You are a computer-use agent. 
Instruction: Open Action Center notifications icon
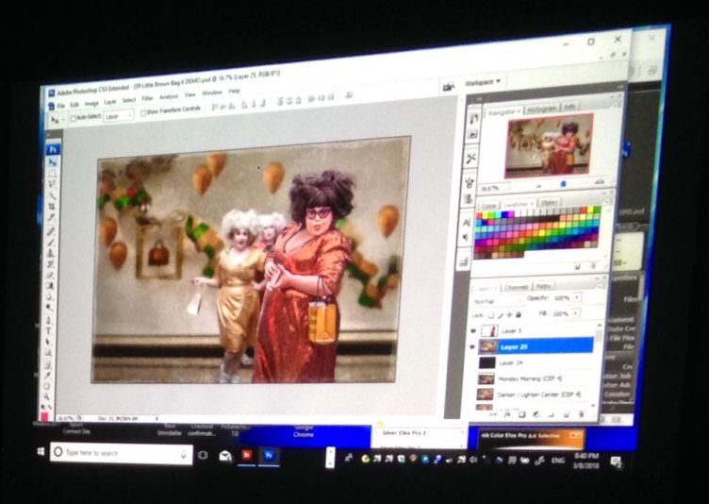click(x=616, y=462)
